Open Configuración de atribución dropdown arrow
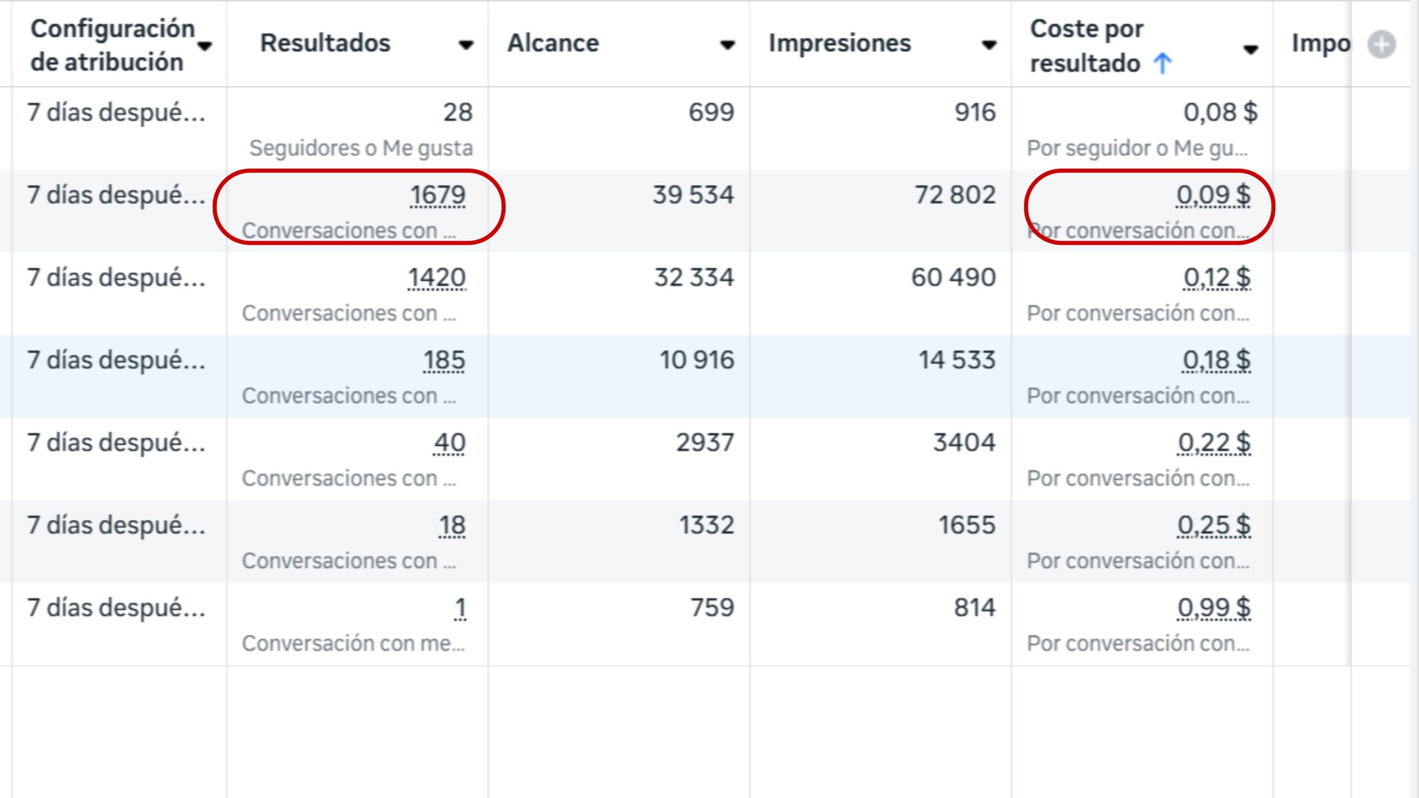 click(205, 46)
